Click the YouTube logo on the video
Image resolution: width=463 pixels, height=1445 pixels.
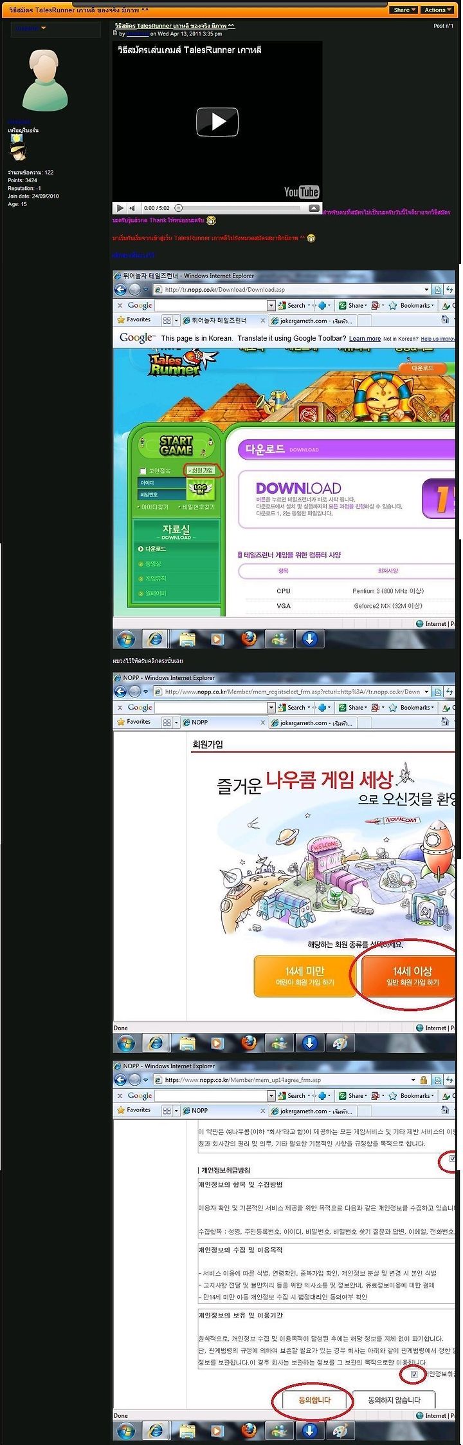[302, 191]
